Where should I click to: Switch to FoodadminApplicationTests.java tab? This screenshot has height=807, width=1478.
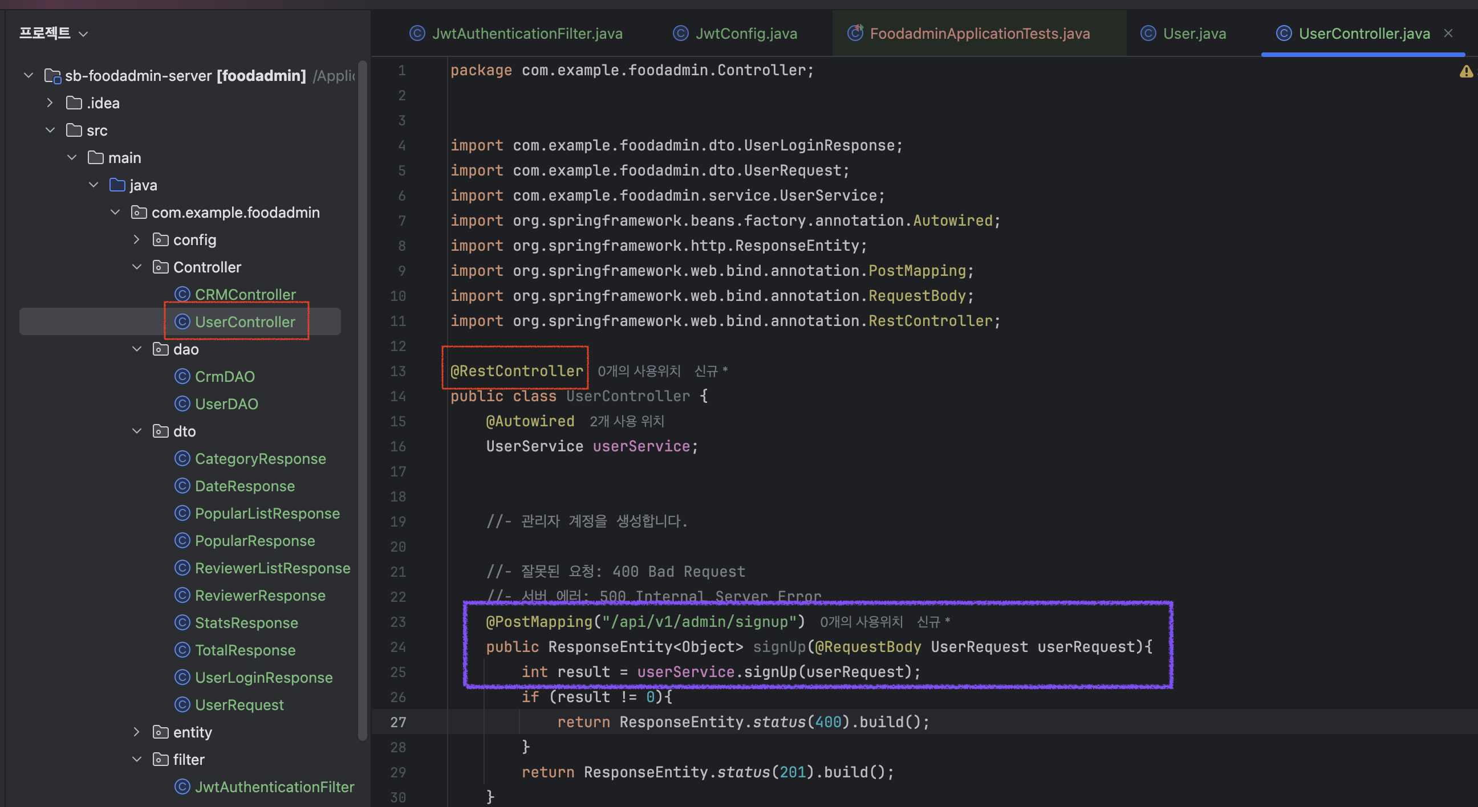coord(980,33)
